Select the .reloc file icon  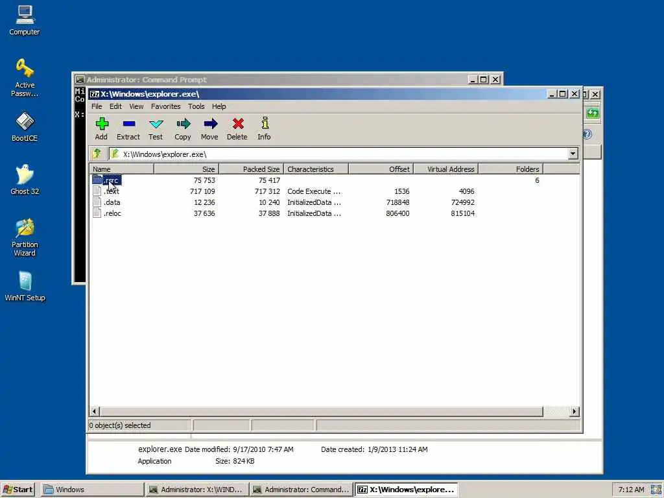(x=97, y=213)
